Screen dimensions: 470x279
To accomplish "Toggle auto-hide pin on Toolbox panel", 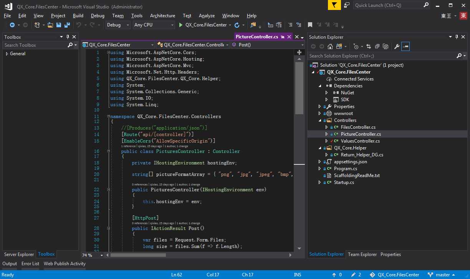I will pyautogui.click(x=68, y=37).
